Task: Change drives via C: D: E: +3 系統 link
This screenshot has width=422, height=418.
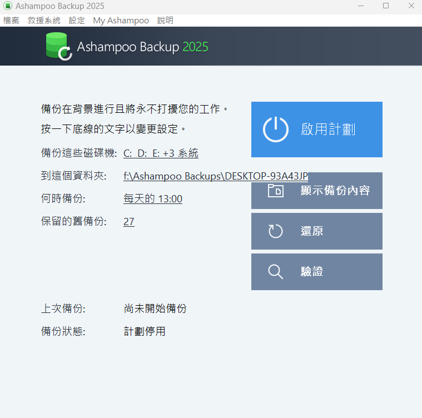Action: [x=161, y=153]
